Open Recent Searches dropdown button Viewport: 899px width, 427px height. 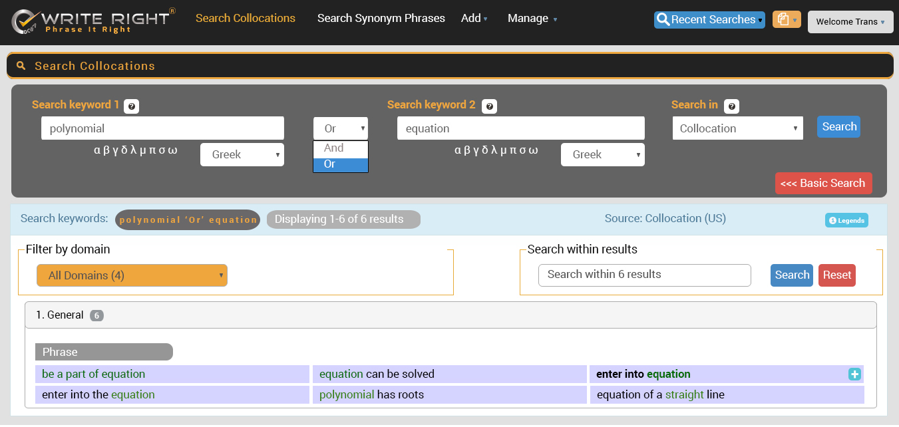pos(709,20)
